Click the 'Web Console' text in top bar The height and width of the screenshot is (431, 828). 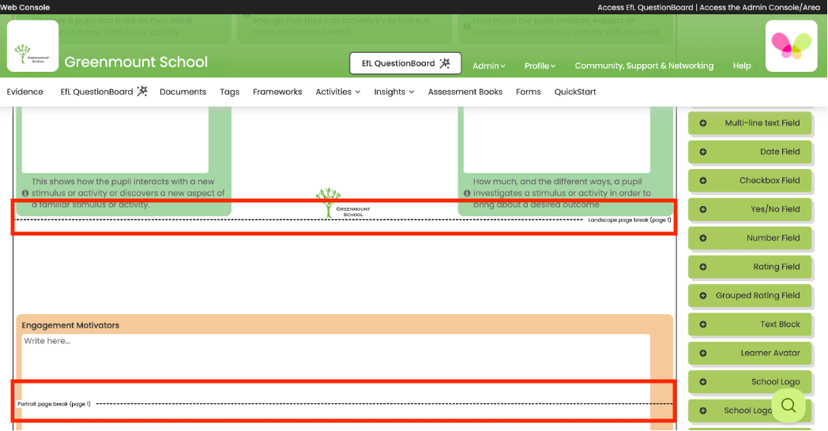click(24, 7)
